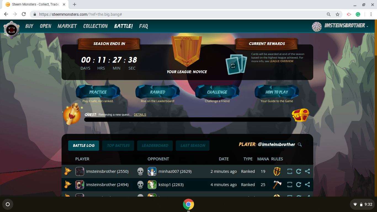Share the battle against minhaz007

[x=307, y=171]
